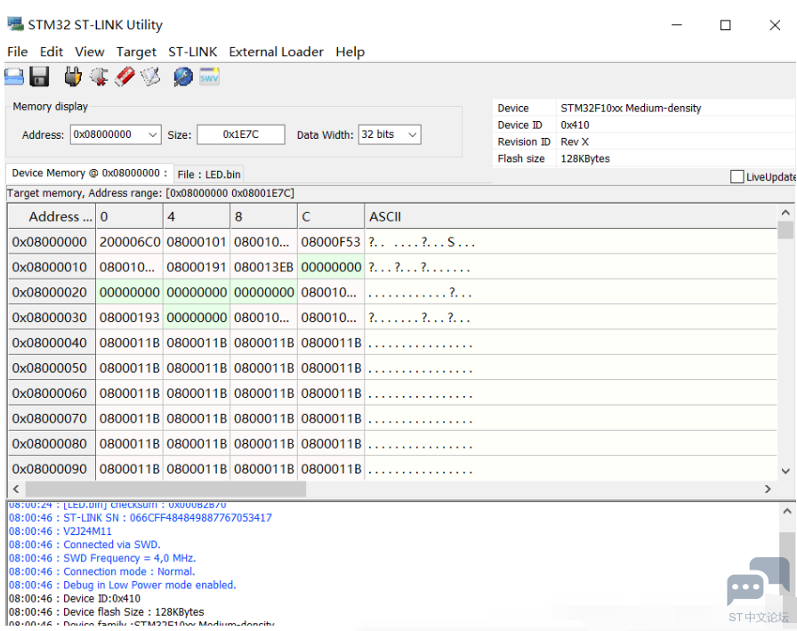
Task: Click horizontal scrollbar right arrow
Action: click(x=768, y=489)
